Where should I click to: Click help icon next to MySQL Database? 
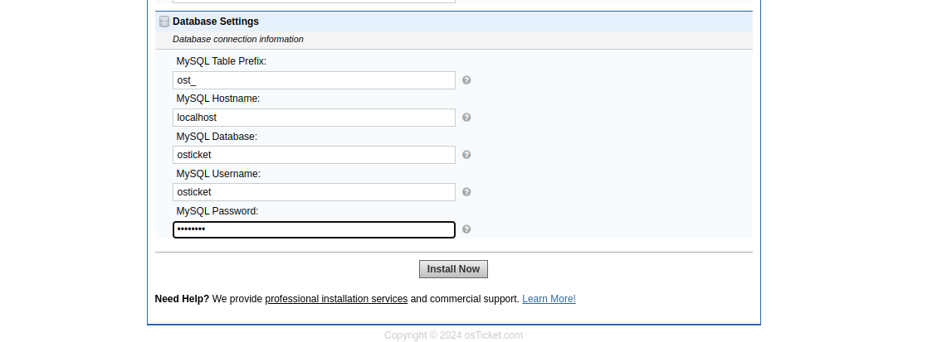466,155
